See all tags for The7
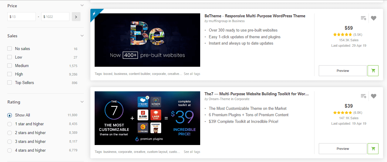The image size is (387, 162). click(192, 152)
